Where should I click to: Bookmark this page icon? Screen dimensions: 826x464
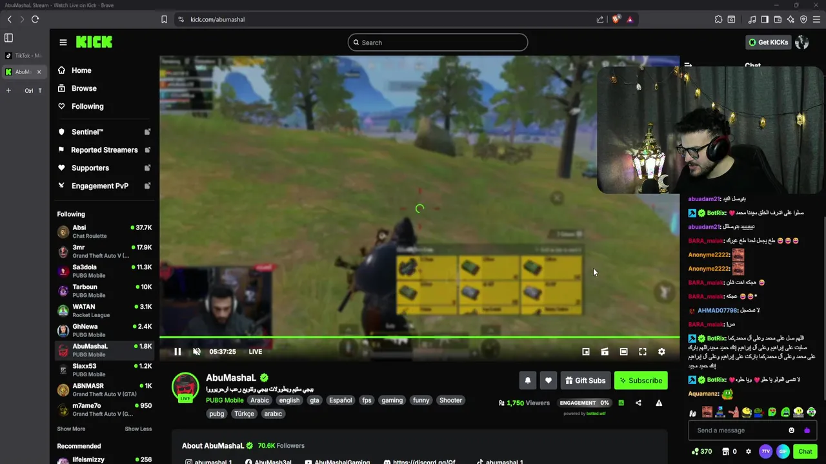coord(165,19)
